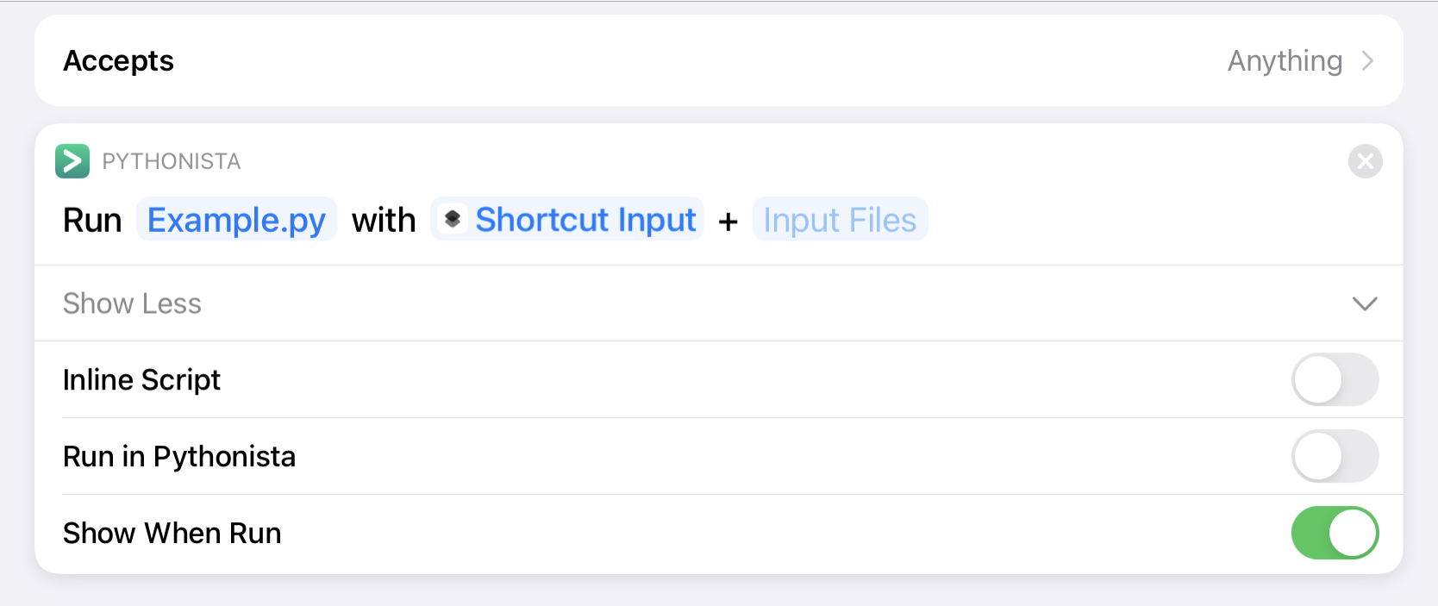Click the Shortcuts layers icon in the input token
1438x606 pixels.
[x=453, y=220]
